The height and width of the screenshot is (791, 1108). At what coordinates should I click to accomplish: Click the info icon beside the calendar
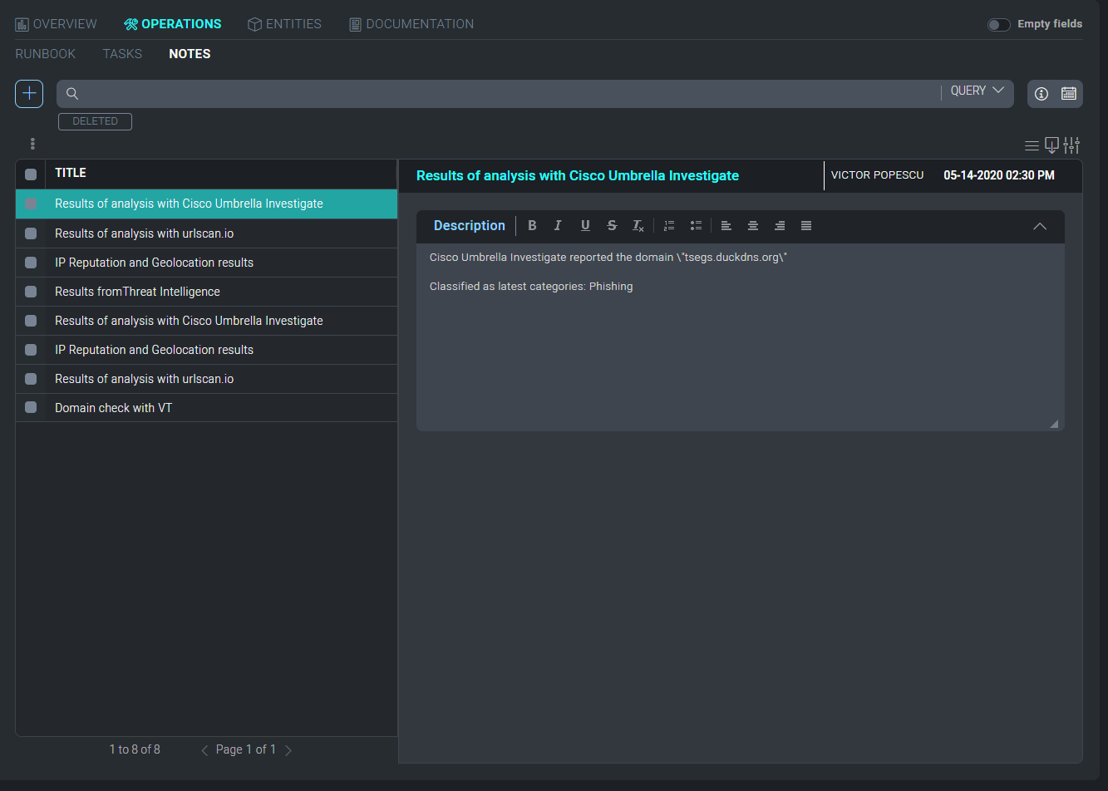tap(1041, 94)
